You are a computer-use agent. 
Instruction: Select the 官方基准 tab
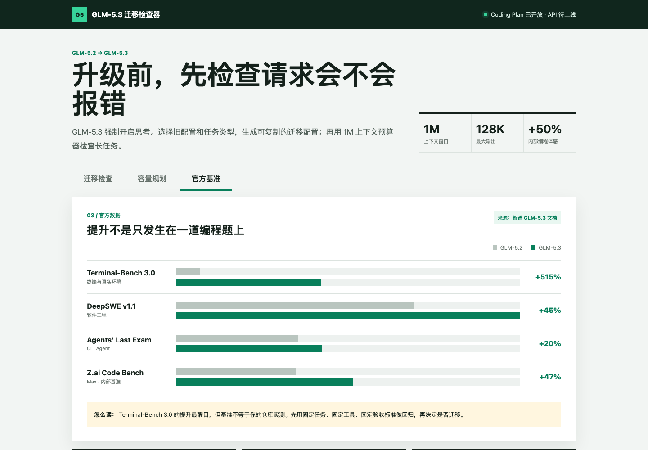206,179
